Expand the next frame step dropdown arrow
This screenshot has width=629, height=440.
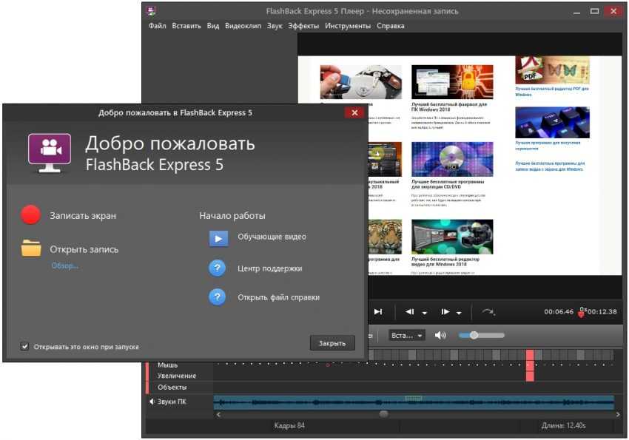460,313
